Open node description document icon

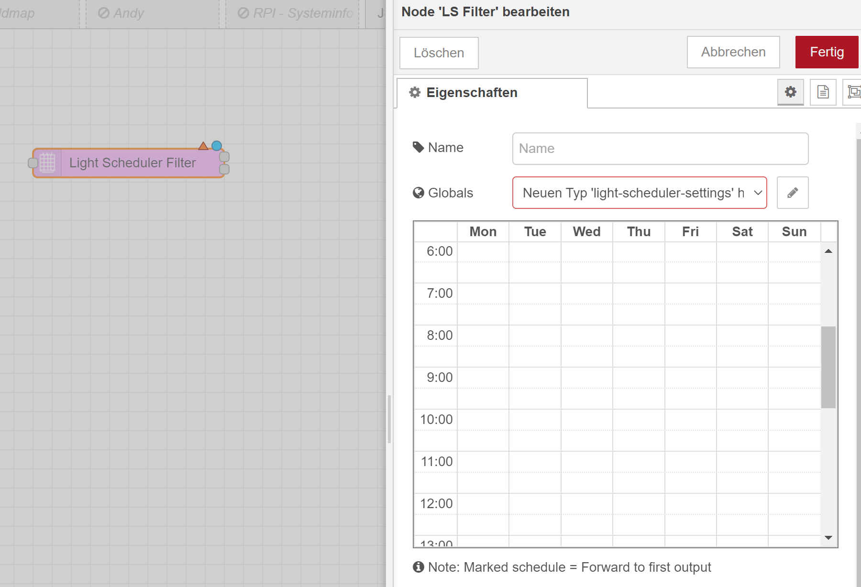click(823, 92)
